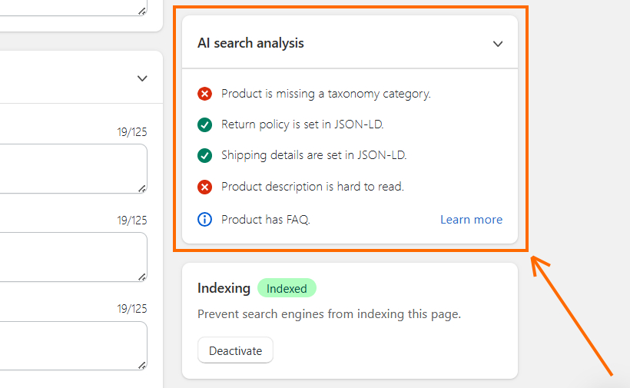Select text 'Prevent search engines from indexing this page.'
Image resolution: width=630 pixels, height=388 pixels.
[x=329, y=313]
